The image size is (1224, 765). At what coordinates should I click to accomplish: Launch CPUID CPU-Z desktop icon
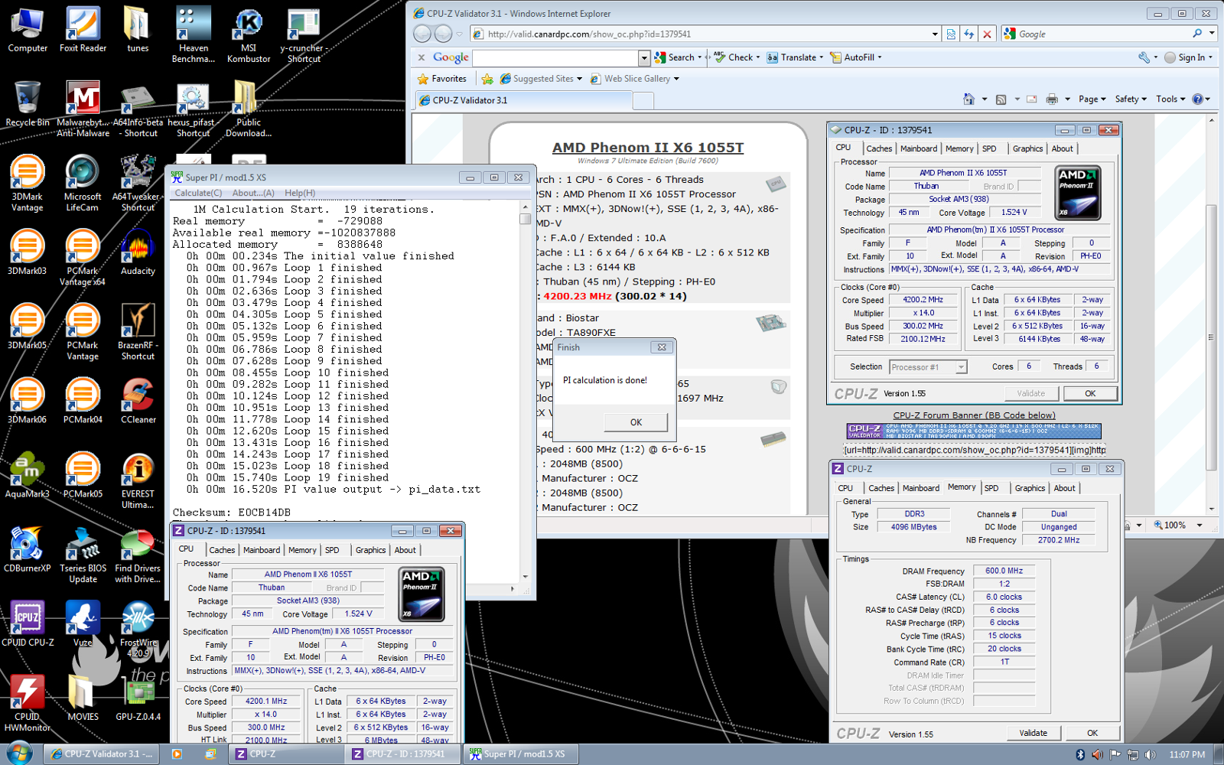[28, 623]
